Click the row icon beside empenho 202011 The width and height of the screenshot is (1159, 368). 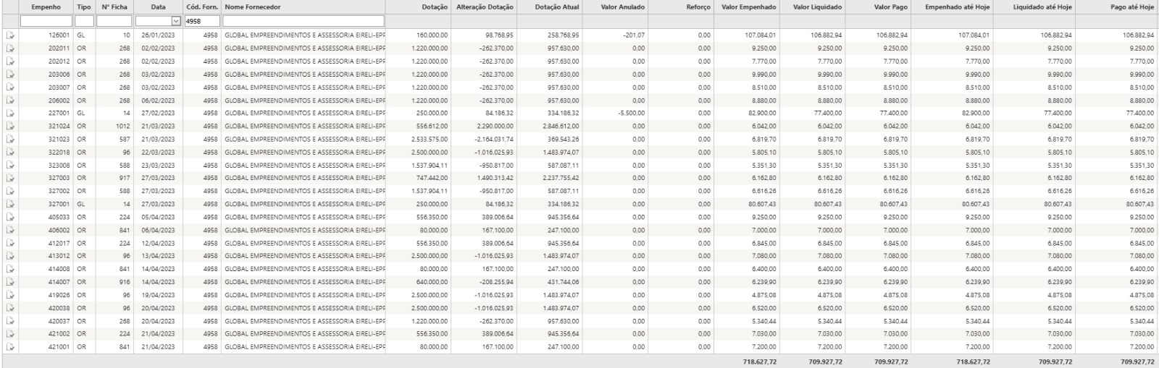(x=10, y=48)
